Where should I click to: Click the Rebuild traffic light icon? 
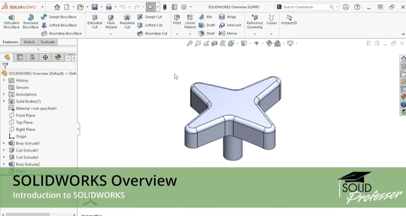click(x=165, y=7)
